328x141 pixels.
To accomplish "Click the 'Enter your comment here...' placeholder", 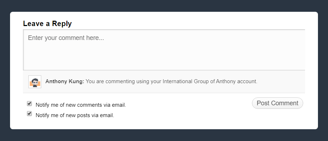I will [66, 38].
